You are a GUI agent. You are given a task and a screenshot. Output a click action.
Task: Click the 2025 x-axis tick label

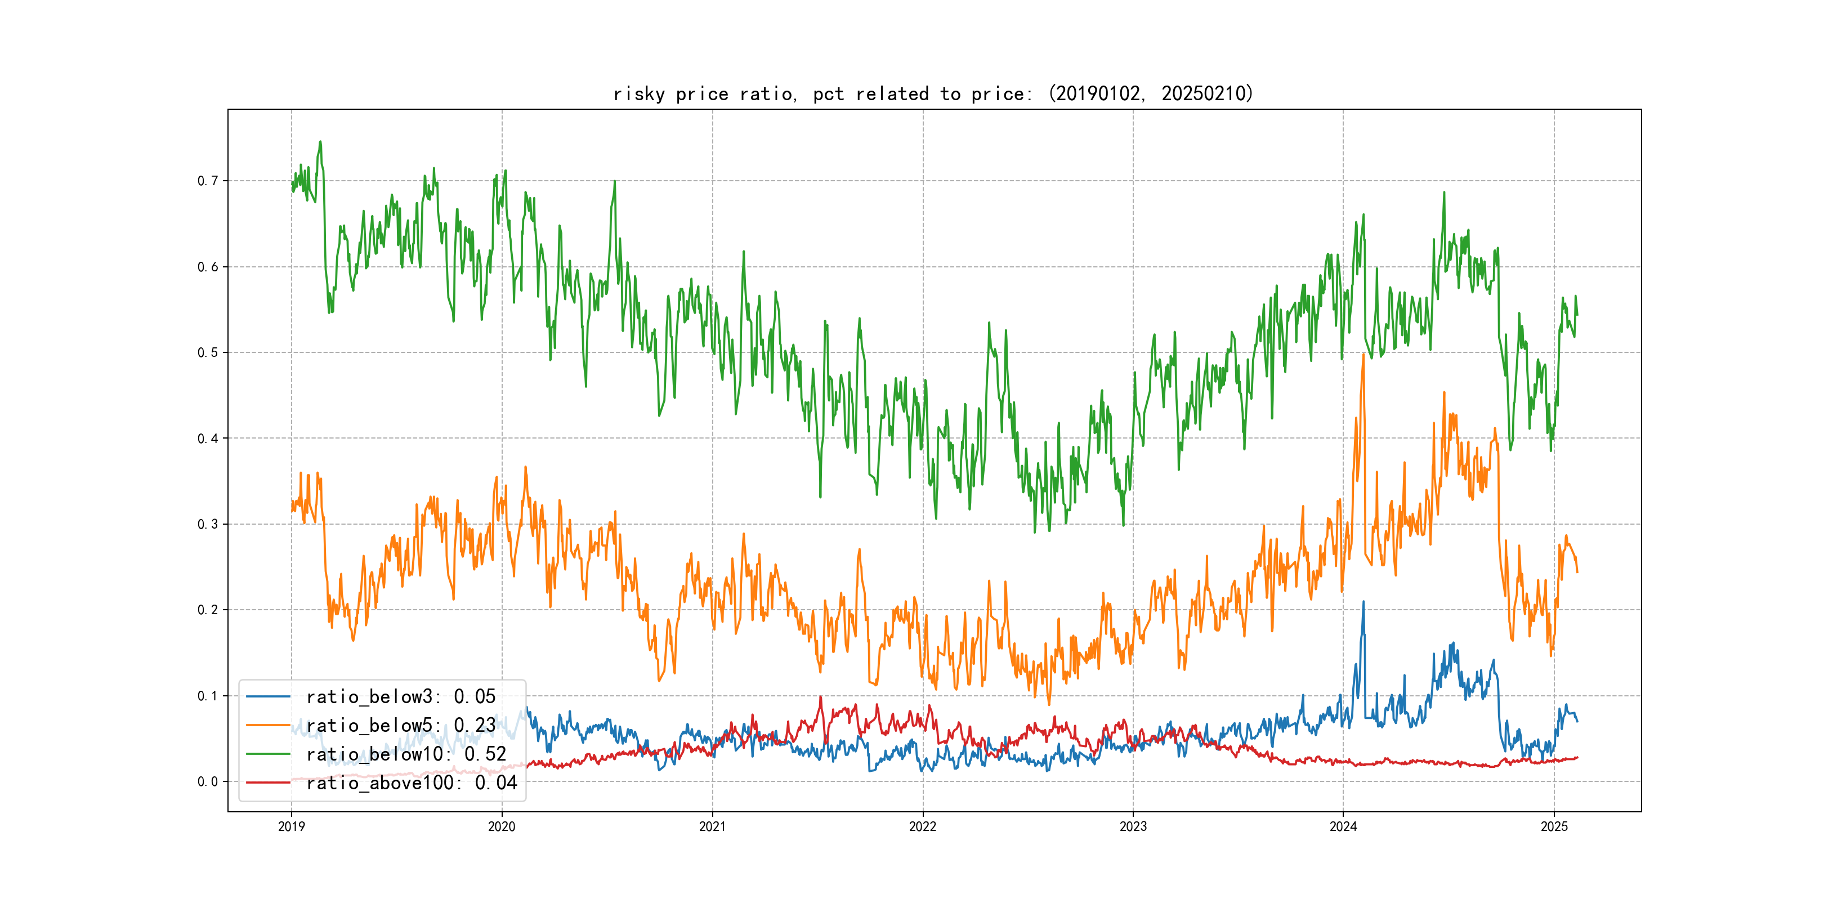[1554, 826]
